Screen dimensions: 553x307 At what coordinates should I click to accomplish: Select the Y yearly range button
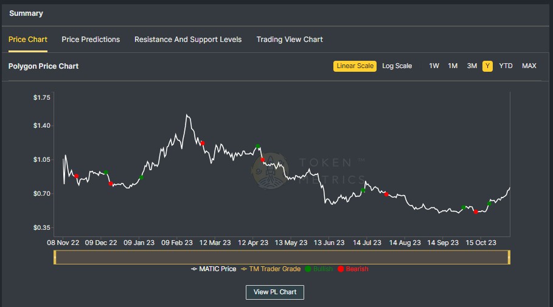coord(487,66)
